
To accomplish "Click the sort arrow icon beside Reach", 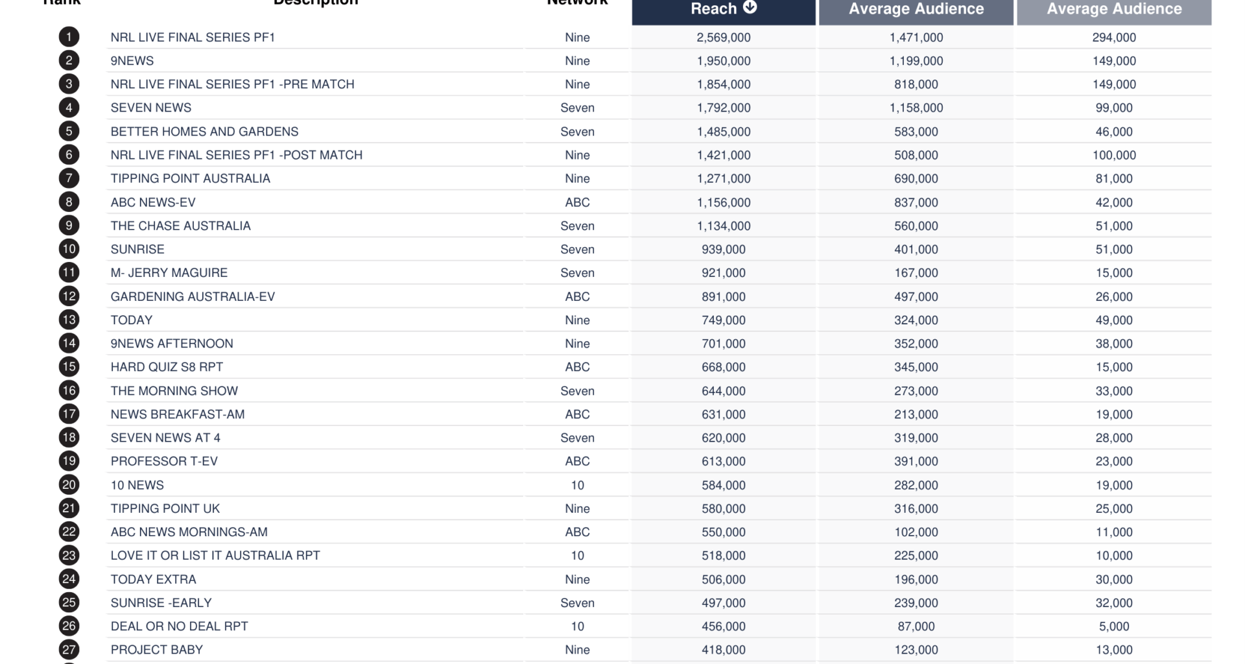I will pyautogui.click(x=750, y=7).
